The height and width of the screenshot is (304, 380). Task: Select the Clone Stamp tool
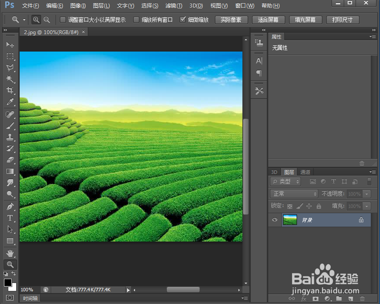[x=10, y=137]
